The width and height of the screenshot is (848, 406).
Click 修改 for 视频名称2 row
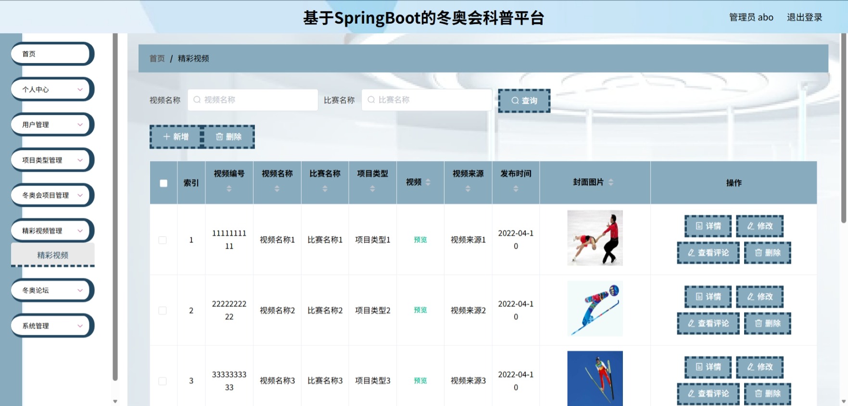point(760,297)
